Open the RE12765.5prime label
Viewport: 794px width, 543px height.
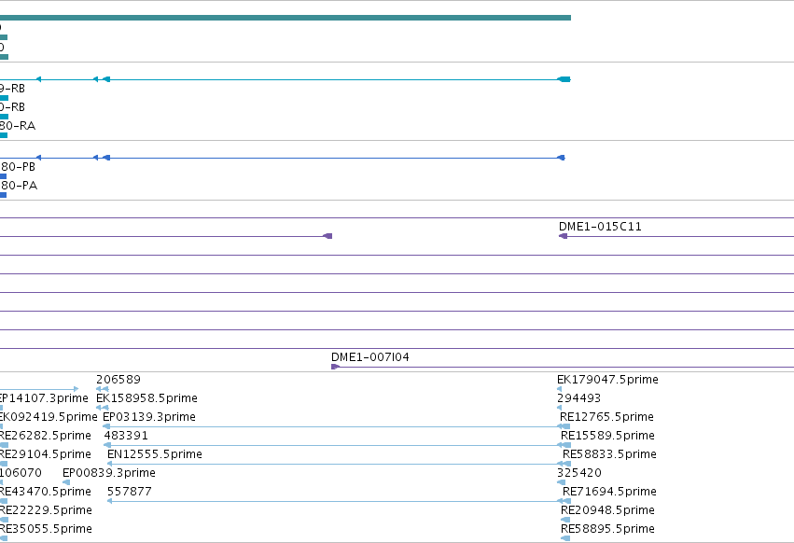pos(606,417)
